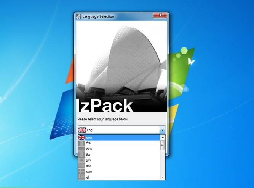Click the greyed flag beside fra
254x188 pixels.
tap(81, 143)
